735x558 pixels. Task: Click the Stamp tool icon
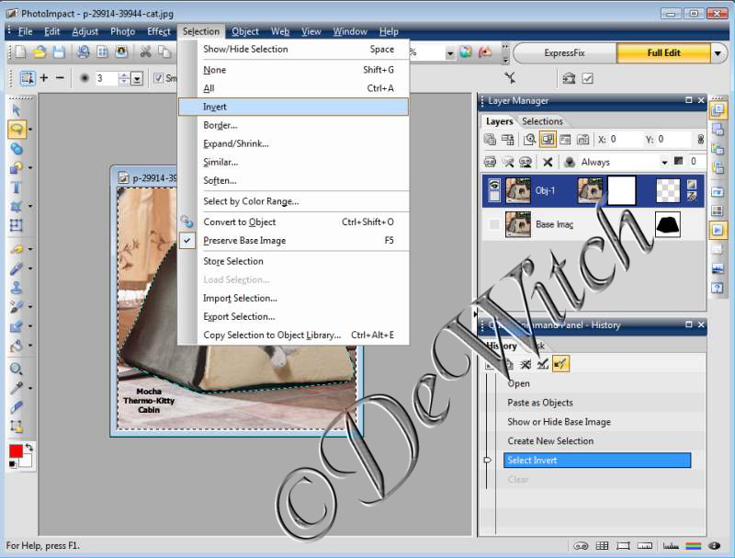[x=16, y=287]
